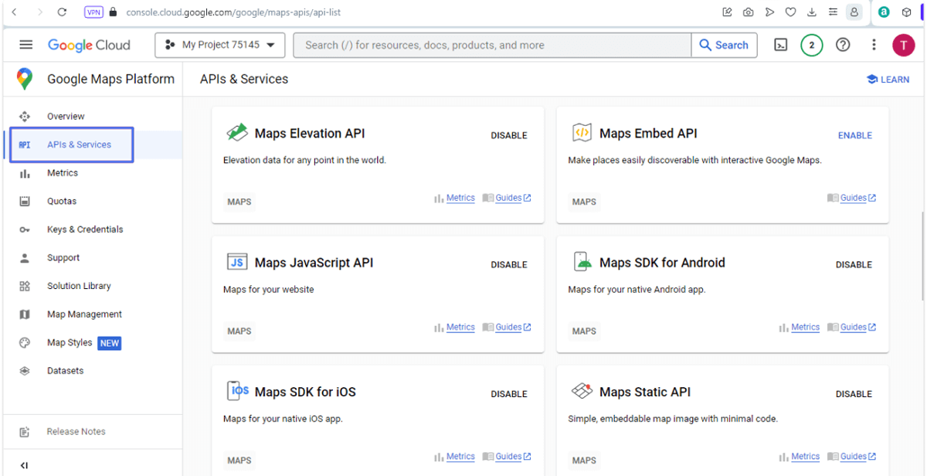
Task: Click the Maps JavaScript API card title
Action: tap(314, 263)
